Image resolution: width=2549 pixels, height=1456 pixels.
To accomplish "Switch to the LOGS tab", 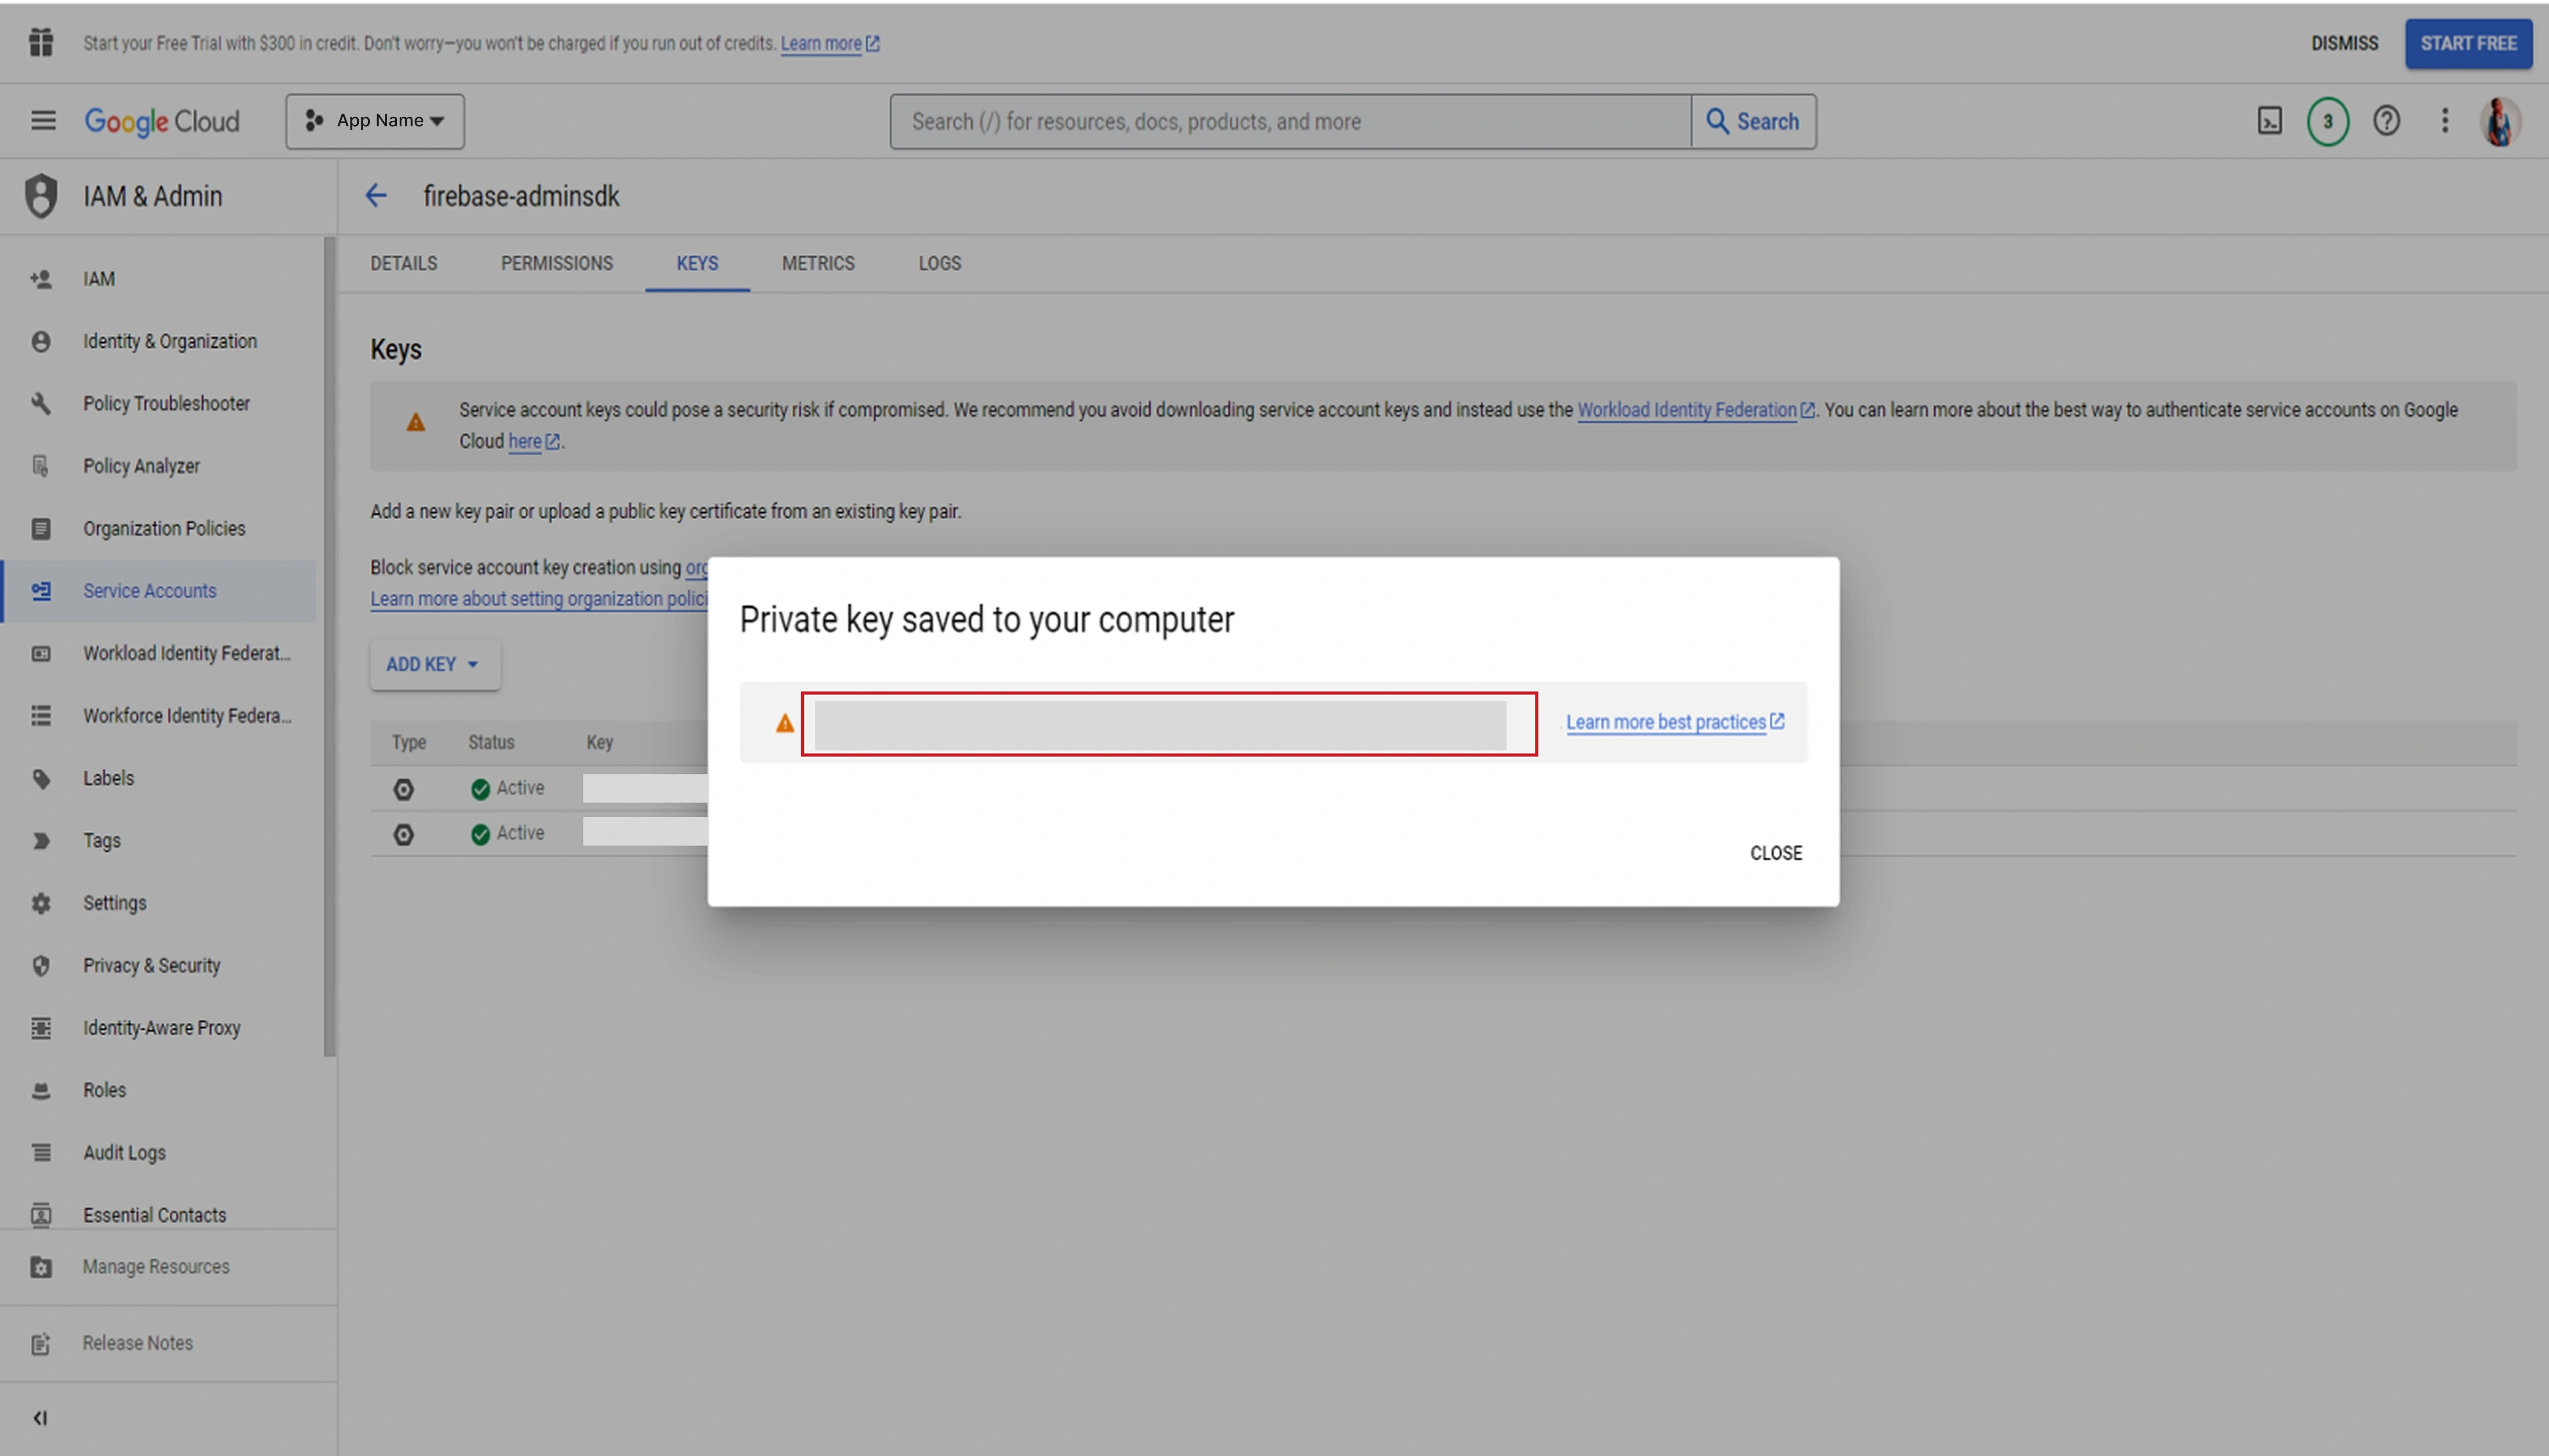I will (x=940, y=263).
